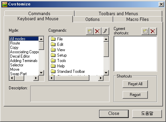Select Adding Terminals in Mode list
This screenshot has width=166, height=122.
pos(24,61)
